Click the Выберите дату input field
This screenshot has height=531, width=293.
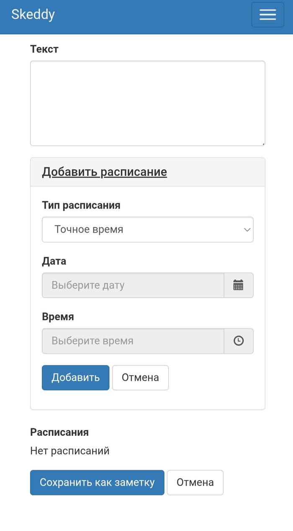[133, 285]
